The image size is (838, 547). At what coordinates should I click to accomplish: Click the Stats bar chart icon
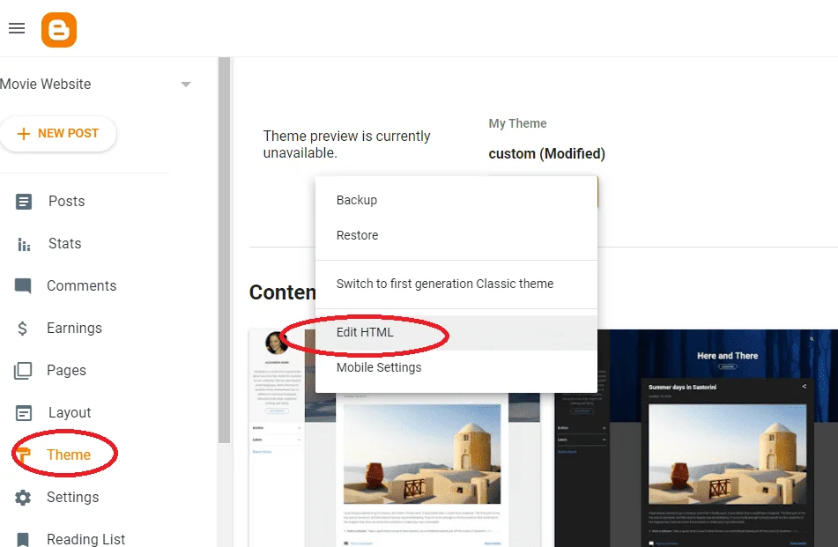(x=24, y=244)
